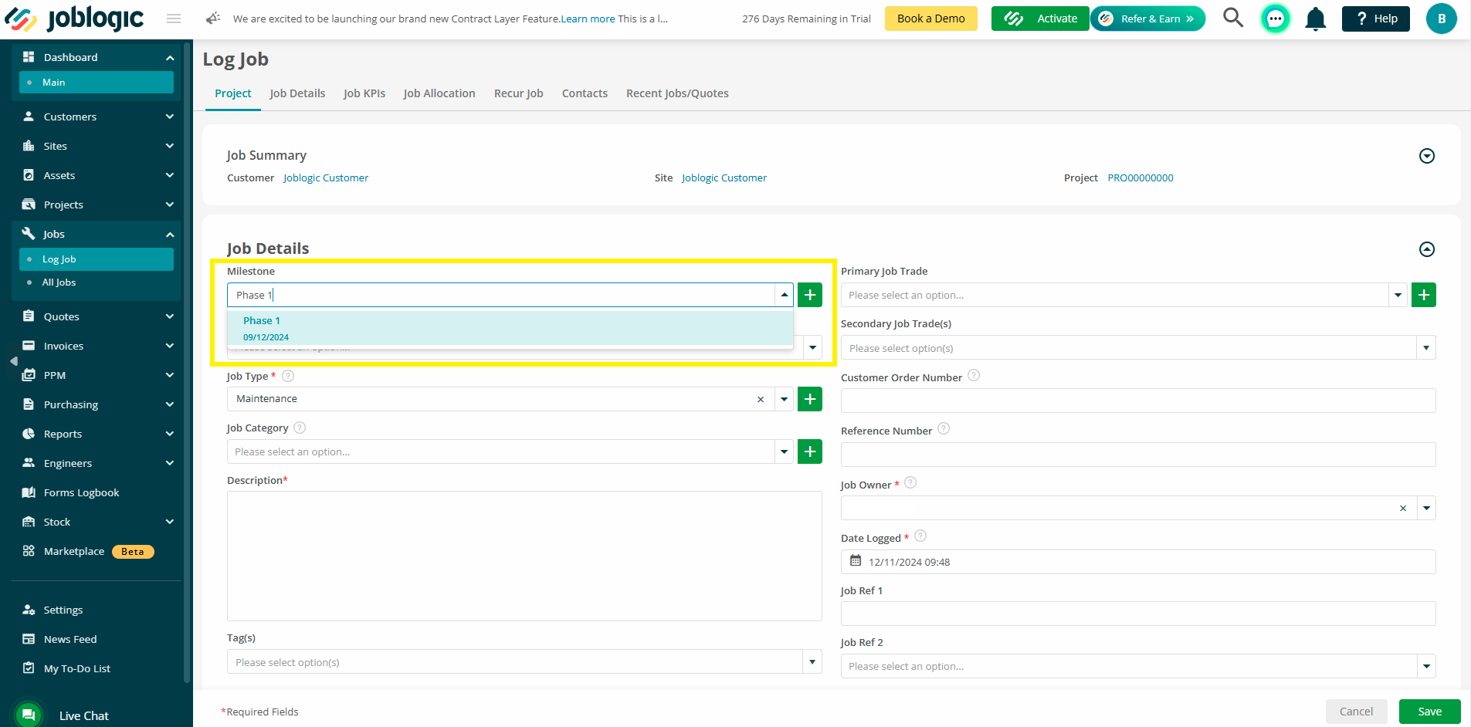The width and height of the screenshot is (1471, 727).
Task: Open the Learn more link
Action: tap(588, 19)
